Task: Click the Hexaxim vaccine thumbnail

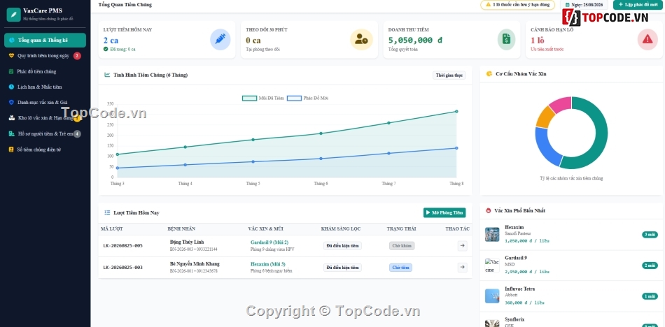Action: tap(492, 234)
